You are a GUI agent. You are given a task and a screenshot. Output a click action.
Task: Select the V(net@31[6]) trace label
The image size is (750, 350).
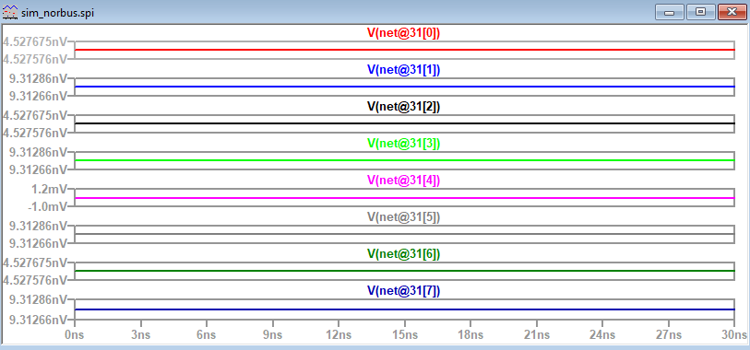(x=403, y=253)
